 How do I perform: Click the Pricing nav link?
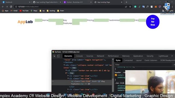click(x=91, y=20)
